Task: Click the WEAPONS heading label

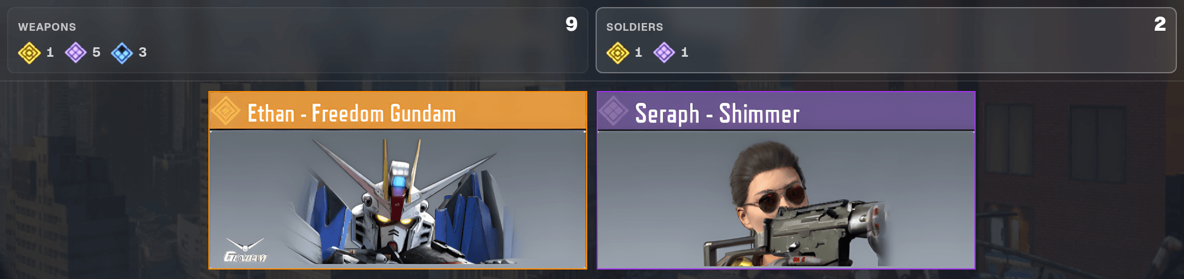Action: click(47, 27)
